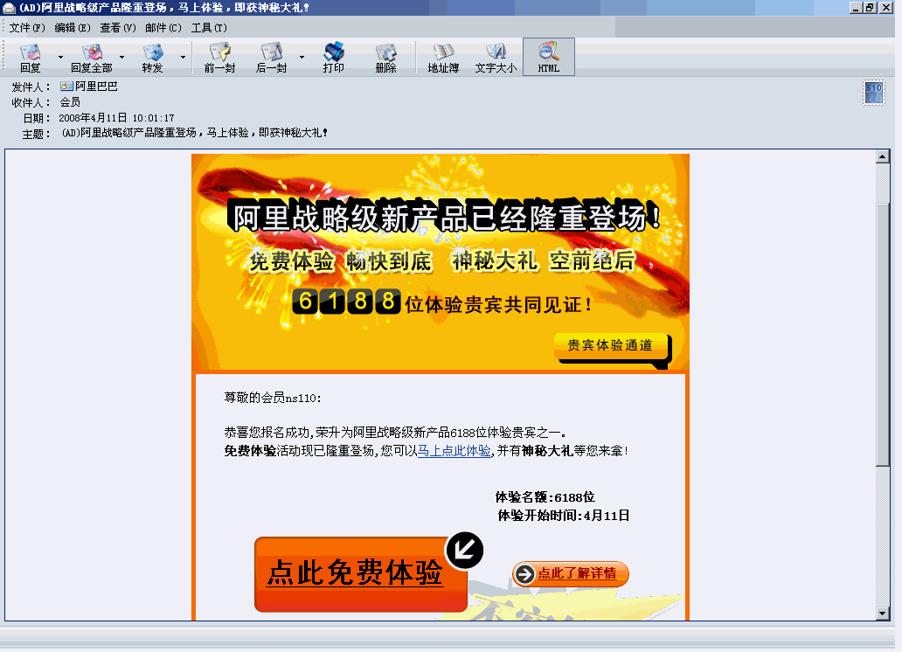Viewport: 902px width, 652px height.
Task: Change text size via 文字大小 icon
Action: [x=496, y=58]
